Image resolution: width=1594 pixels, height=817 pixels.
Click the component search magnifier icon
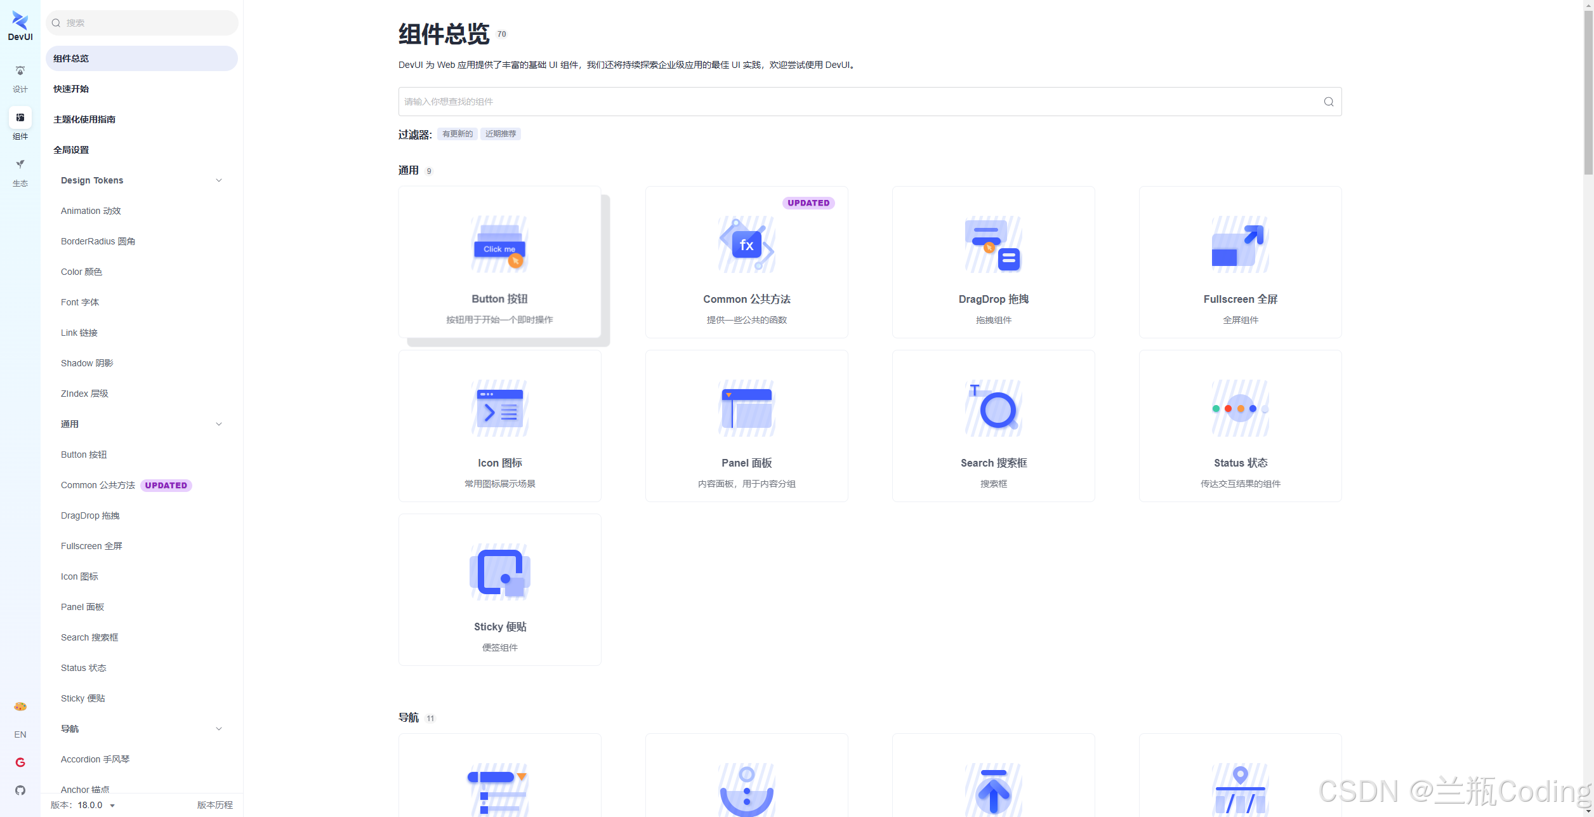(1328, 102)
